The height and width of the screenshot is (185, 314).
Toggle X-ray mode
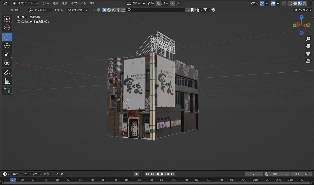284,4
